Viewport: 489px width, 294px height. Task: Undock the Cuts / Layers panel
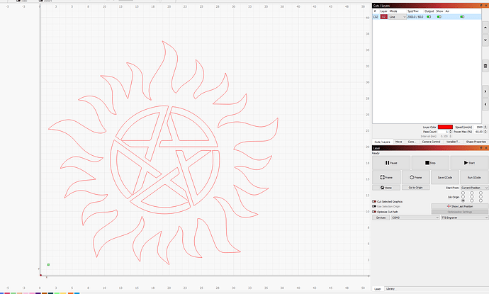[481, 6]
